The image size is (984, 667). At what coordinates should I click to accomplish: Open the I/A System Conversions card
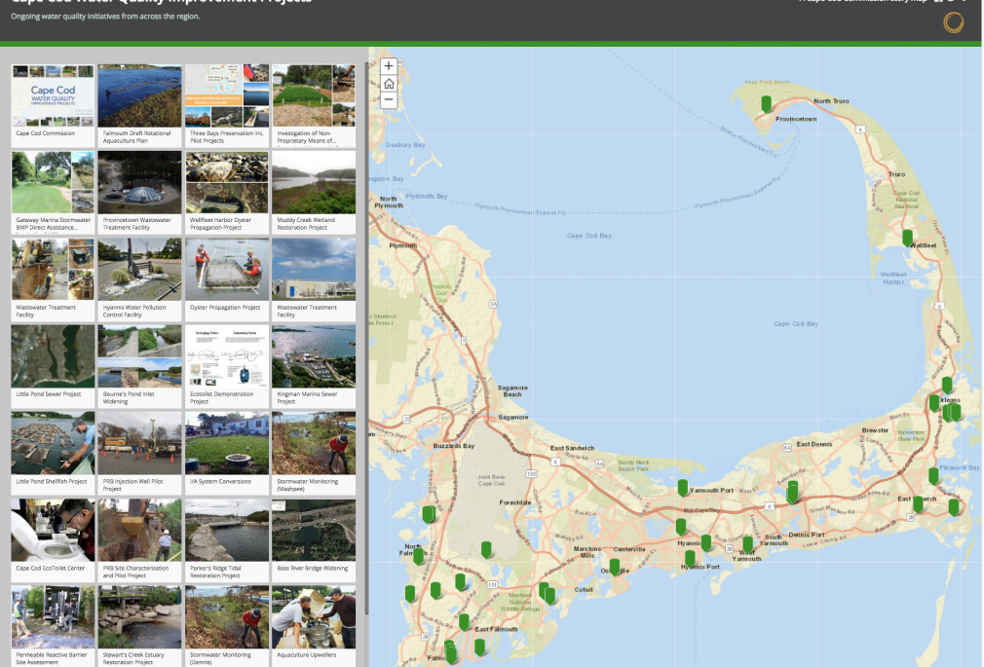click(x=227, y=453)
